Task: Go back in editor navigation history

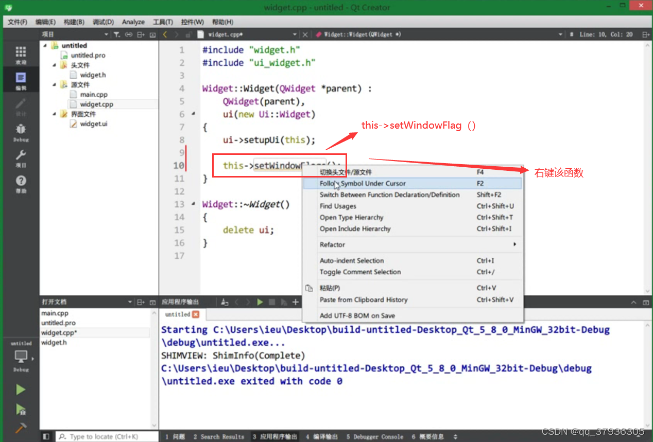Action: click(x=165, y=34)
